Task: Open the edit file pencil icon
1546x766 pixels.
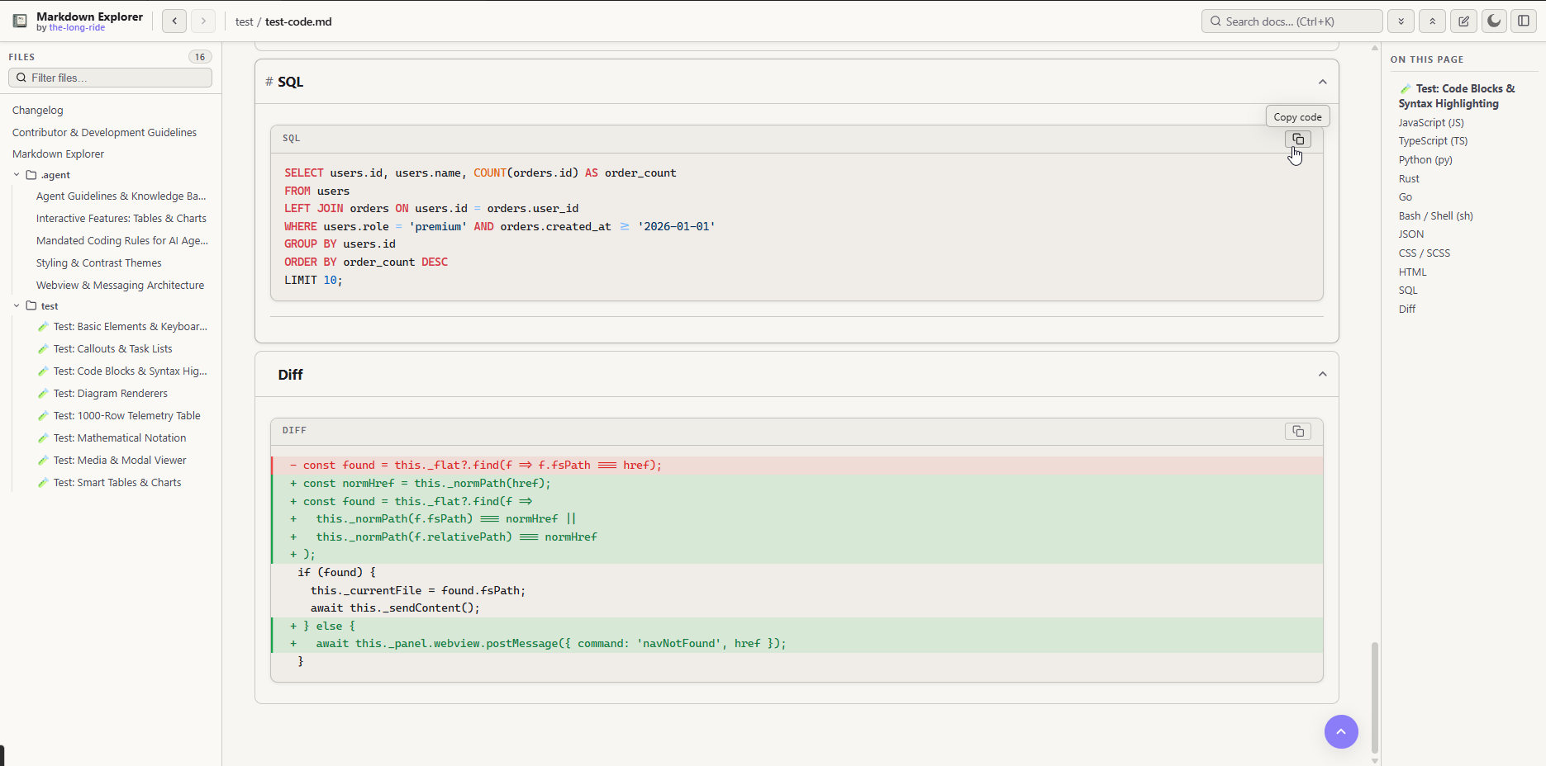Action: (1463, 21)
